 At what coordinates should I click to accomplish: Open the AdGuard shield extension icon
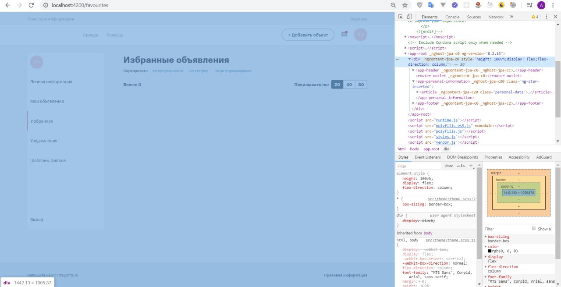click(419, 5)
